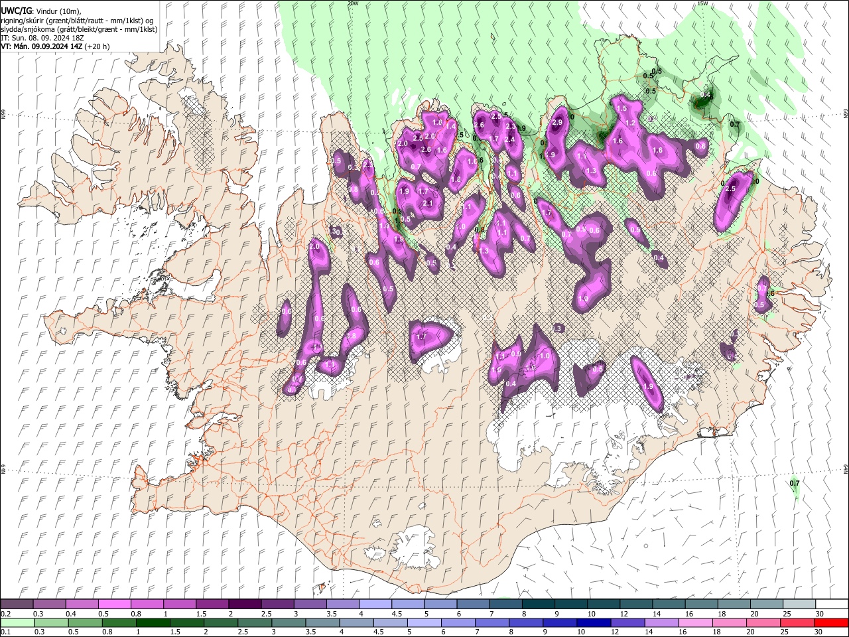Click the "0.2" label under the top legend row
Screen dimensions: 849x637
pyautogui.click(x=5, y=614)
